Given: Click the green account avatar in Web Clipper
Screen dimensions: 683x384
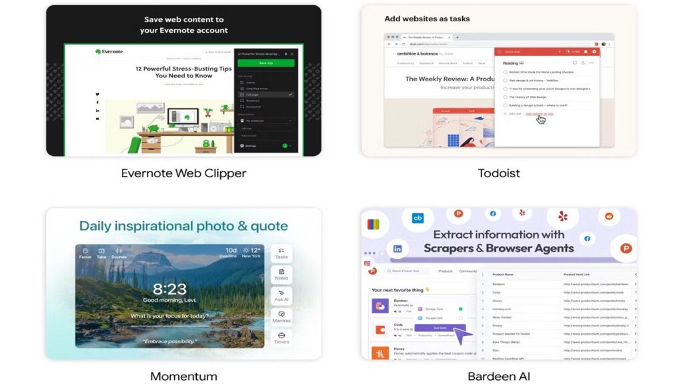Looking at the screenshot, I should pos(285,146).
